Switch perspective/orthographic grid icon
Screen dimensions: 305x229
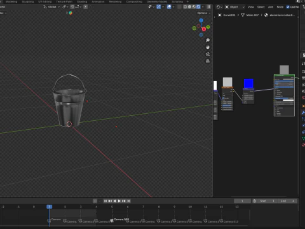[x=208, y=61]
